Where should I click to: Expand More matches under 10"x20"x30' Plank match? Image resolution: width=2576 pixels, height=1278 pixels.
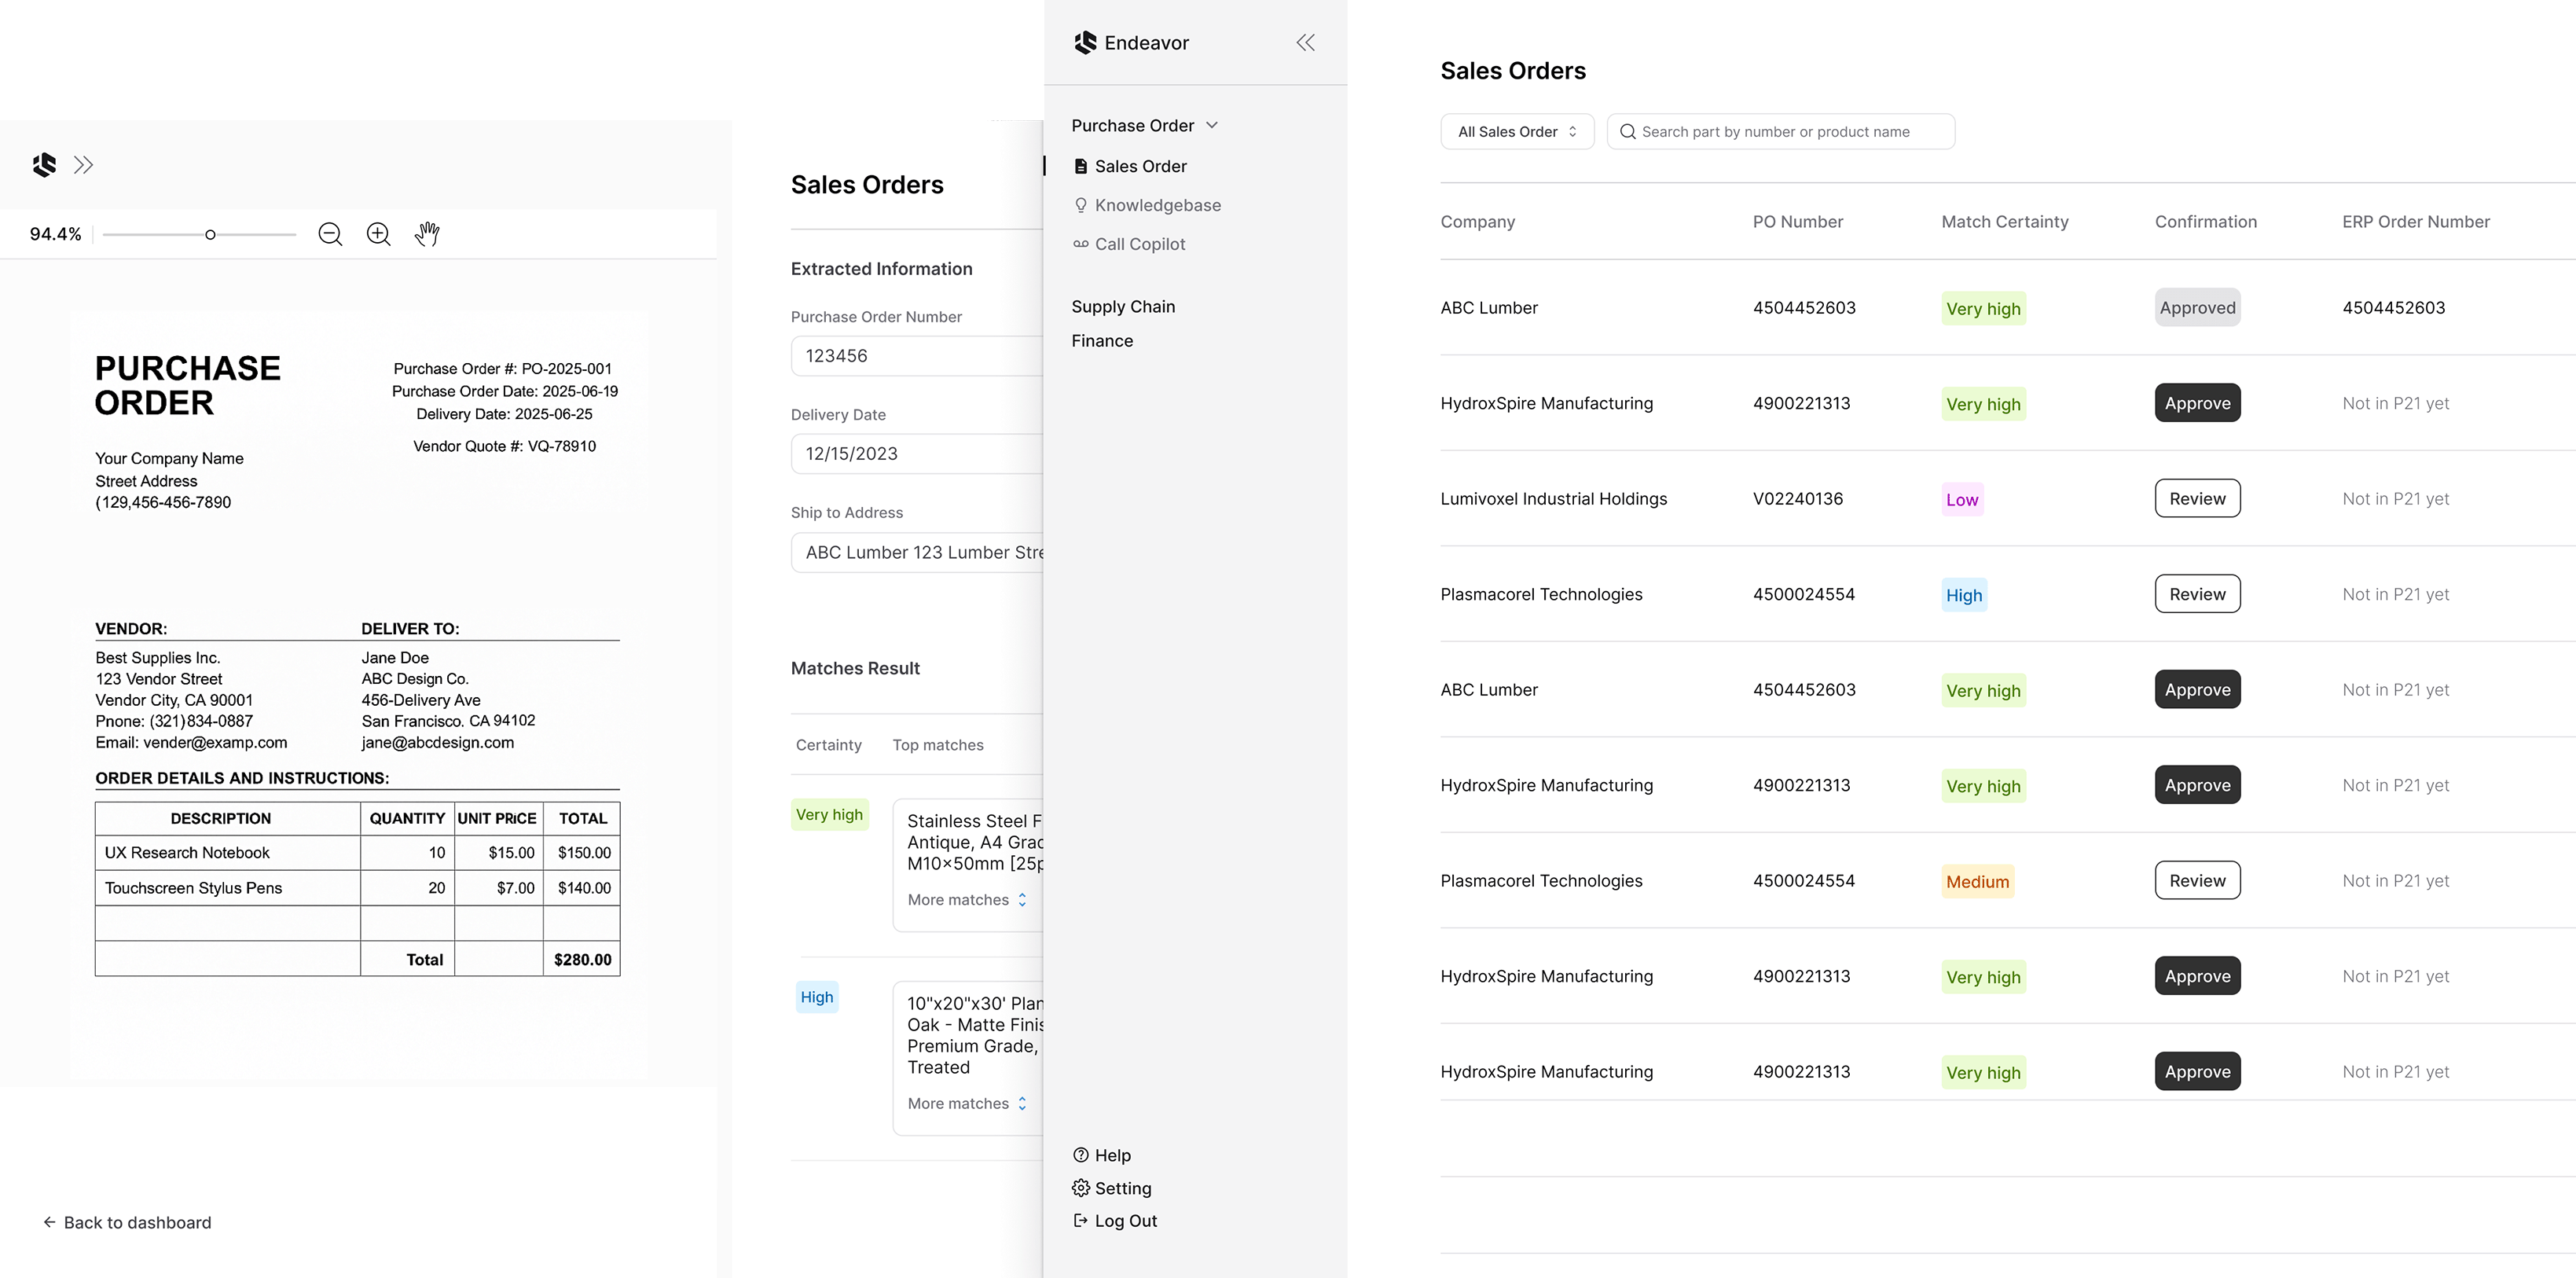point(967,1103)
